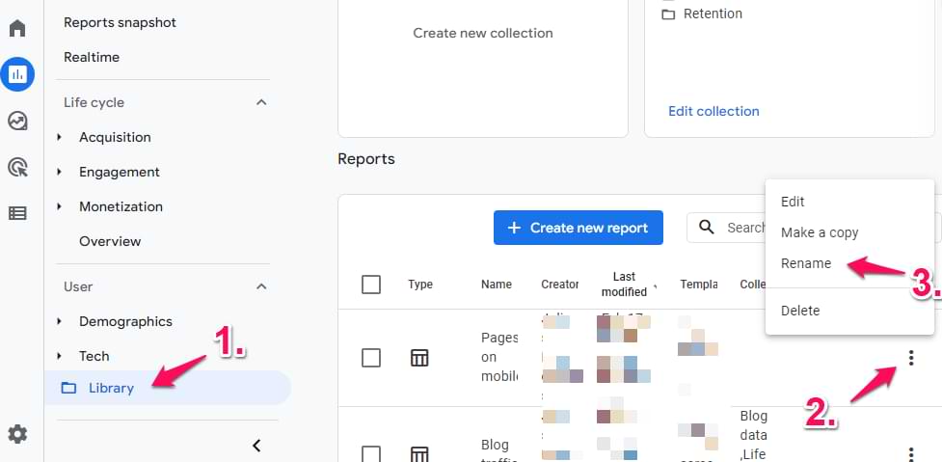Viewport: 942px width, 462px height.
Task: Open the Admin settings gear
Action: 17,434
